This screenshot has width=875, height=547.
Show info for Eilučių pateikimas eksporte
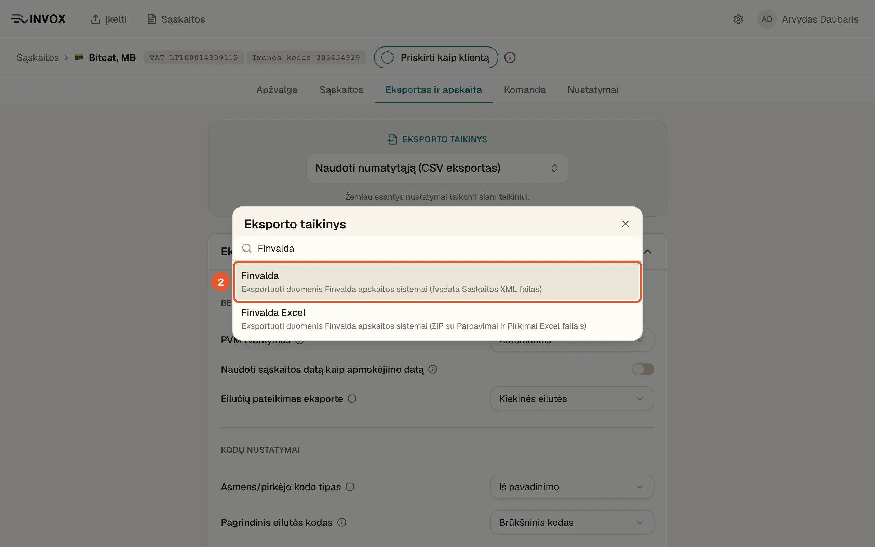tap(352, 399)
